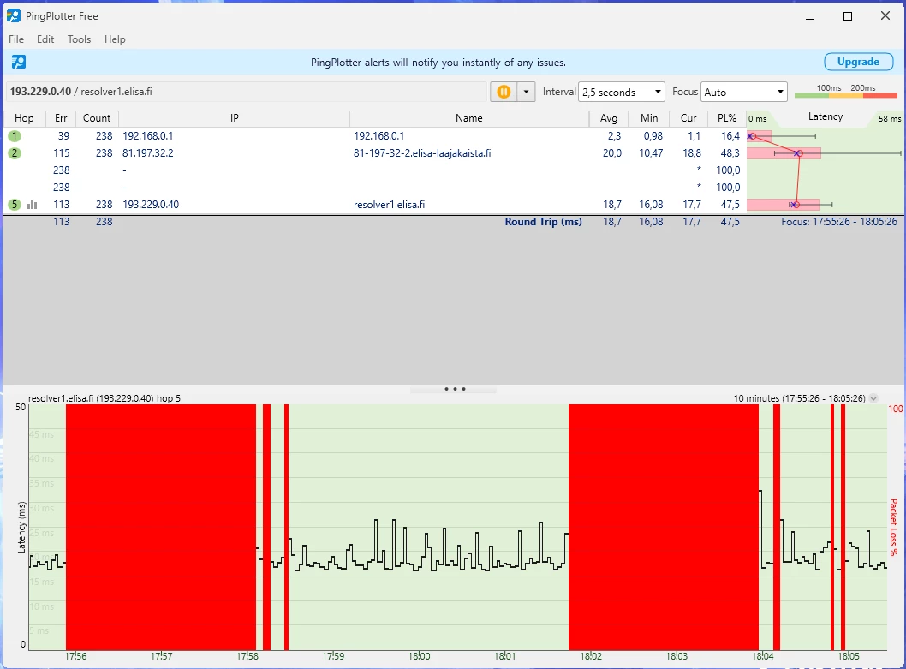Click the PL% column header
Image resolution: width=906 pixels, height=669 pixels.
pos(727,118)
